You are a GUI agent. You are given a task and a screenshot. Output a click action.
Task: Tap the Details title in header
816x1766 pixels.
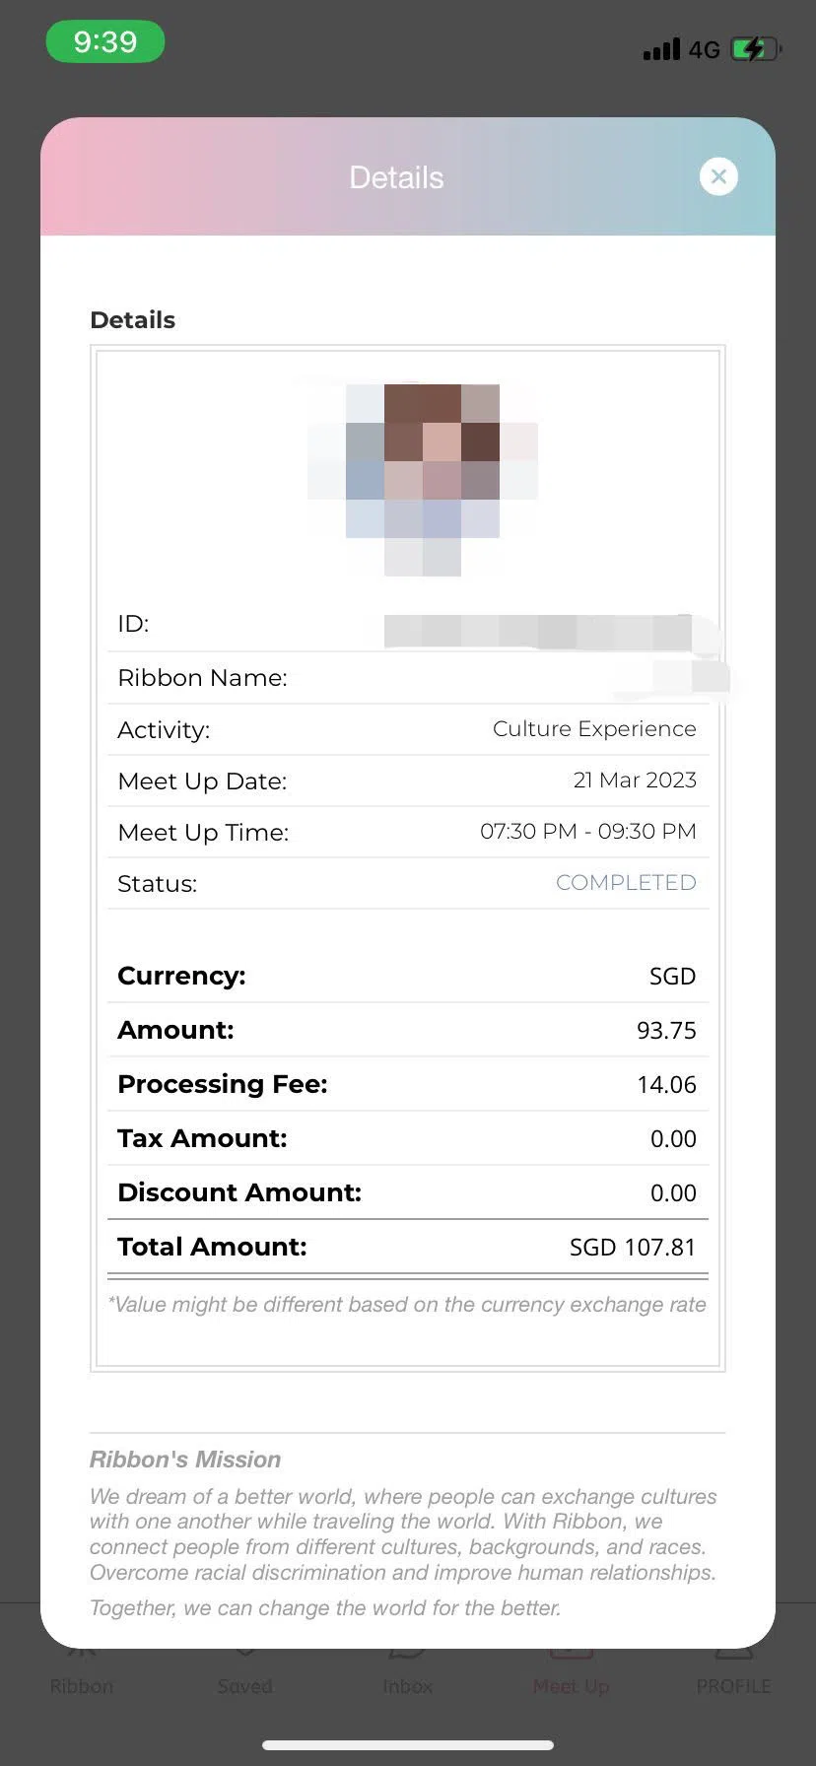pos(396,177)
